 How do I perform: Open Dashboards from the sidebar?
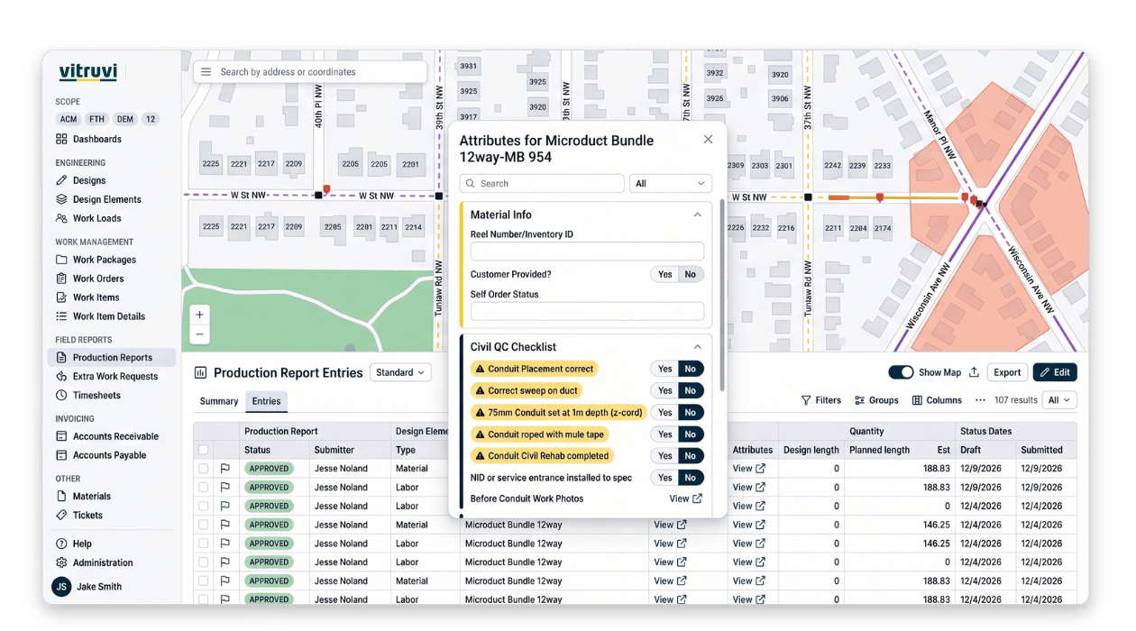(88, 139)
